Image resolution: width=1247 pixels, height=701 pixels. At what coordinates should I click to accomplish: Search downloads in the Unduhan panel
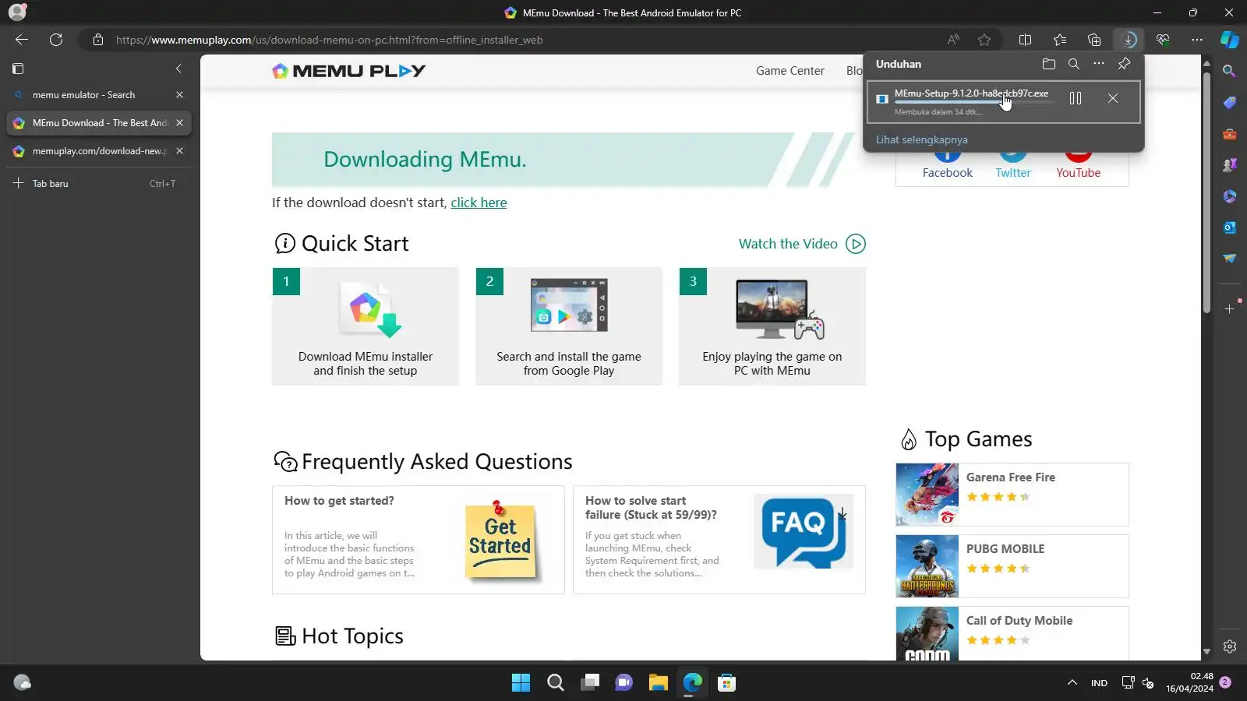pyautogui.click(x=1074, y=64)
